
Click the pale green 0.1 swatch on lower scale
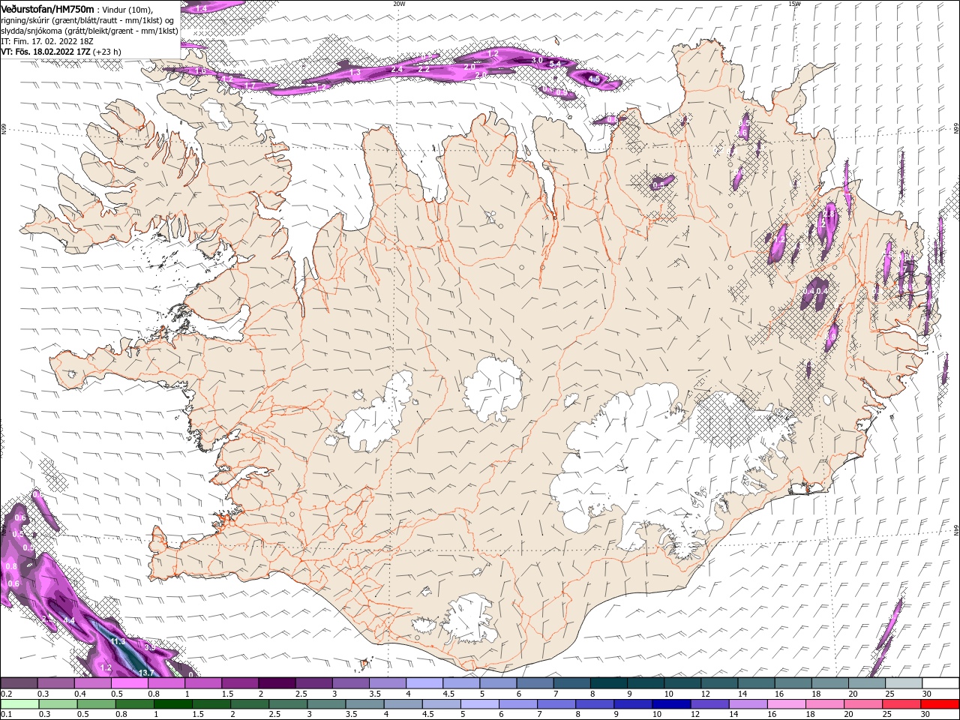point(19,703)
